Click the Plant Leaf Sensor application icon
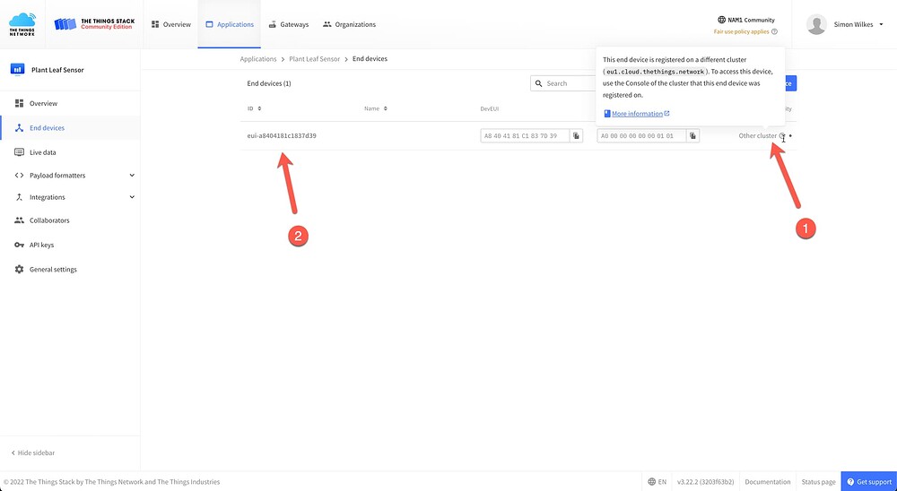The height and width of the screenshot is (491, 897). tap(18, 70)
